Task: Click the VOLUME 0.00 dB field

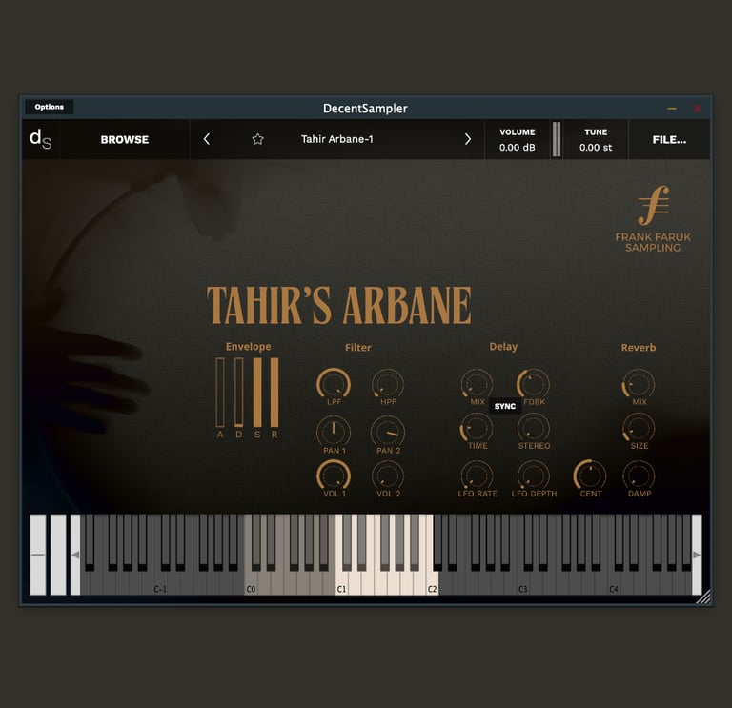Action: pos(518,139)
